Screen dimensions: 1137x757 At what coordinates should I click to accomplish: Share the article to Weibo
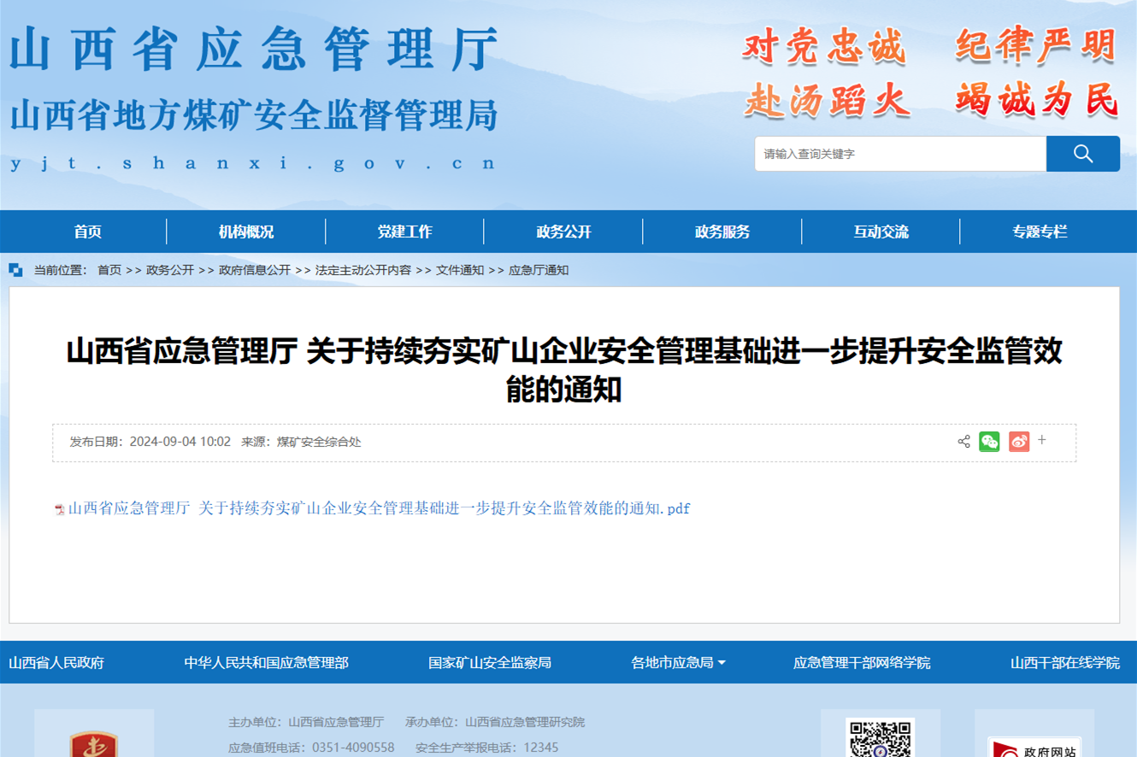point(1018,441)
